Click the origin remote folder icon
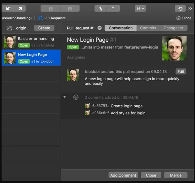Screen dimensions: 195x183 click(9, 28)
